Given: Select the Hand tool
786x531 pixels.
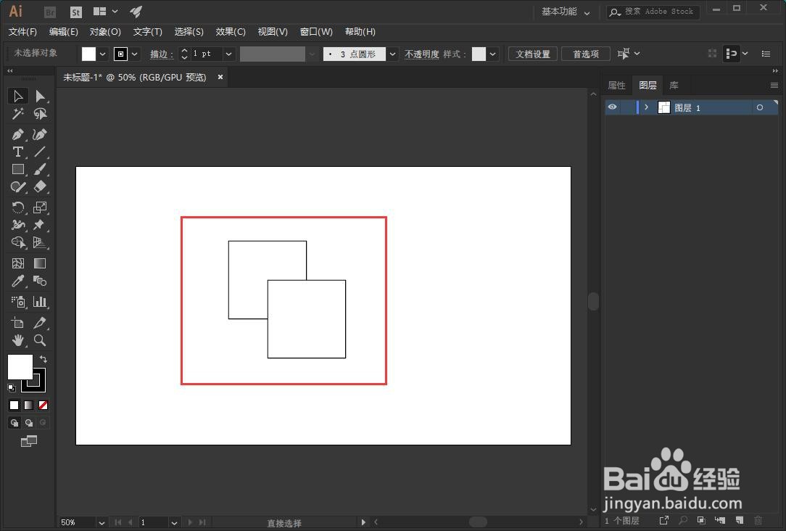Looking at the screenshot, I should click(17, 340).
